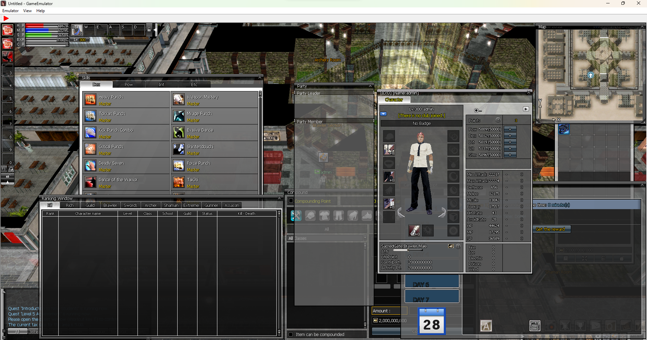
Task: Click the Heavy Punch skill icon
Action: click(90, 100)
